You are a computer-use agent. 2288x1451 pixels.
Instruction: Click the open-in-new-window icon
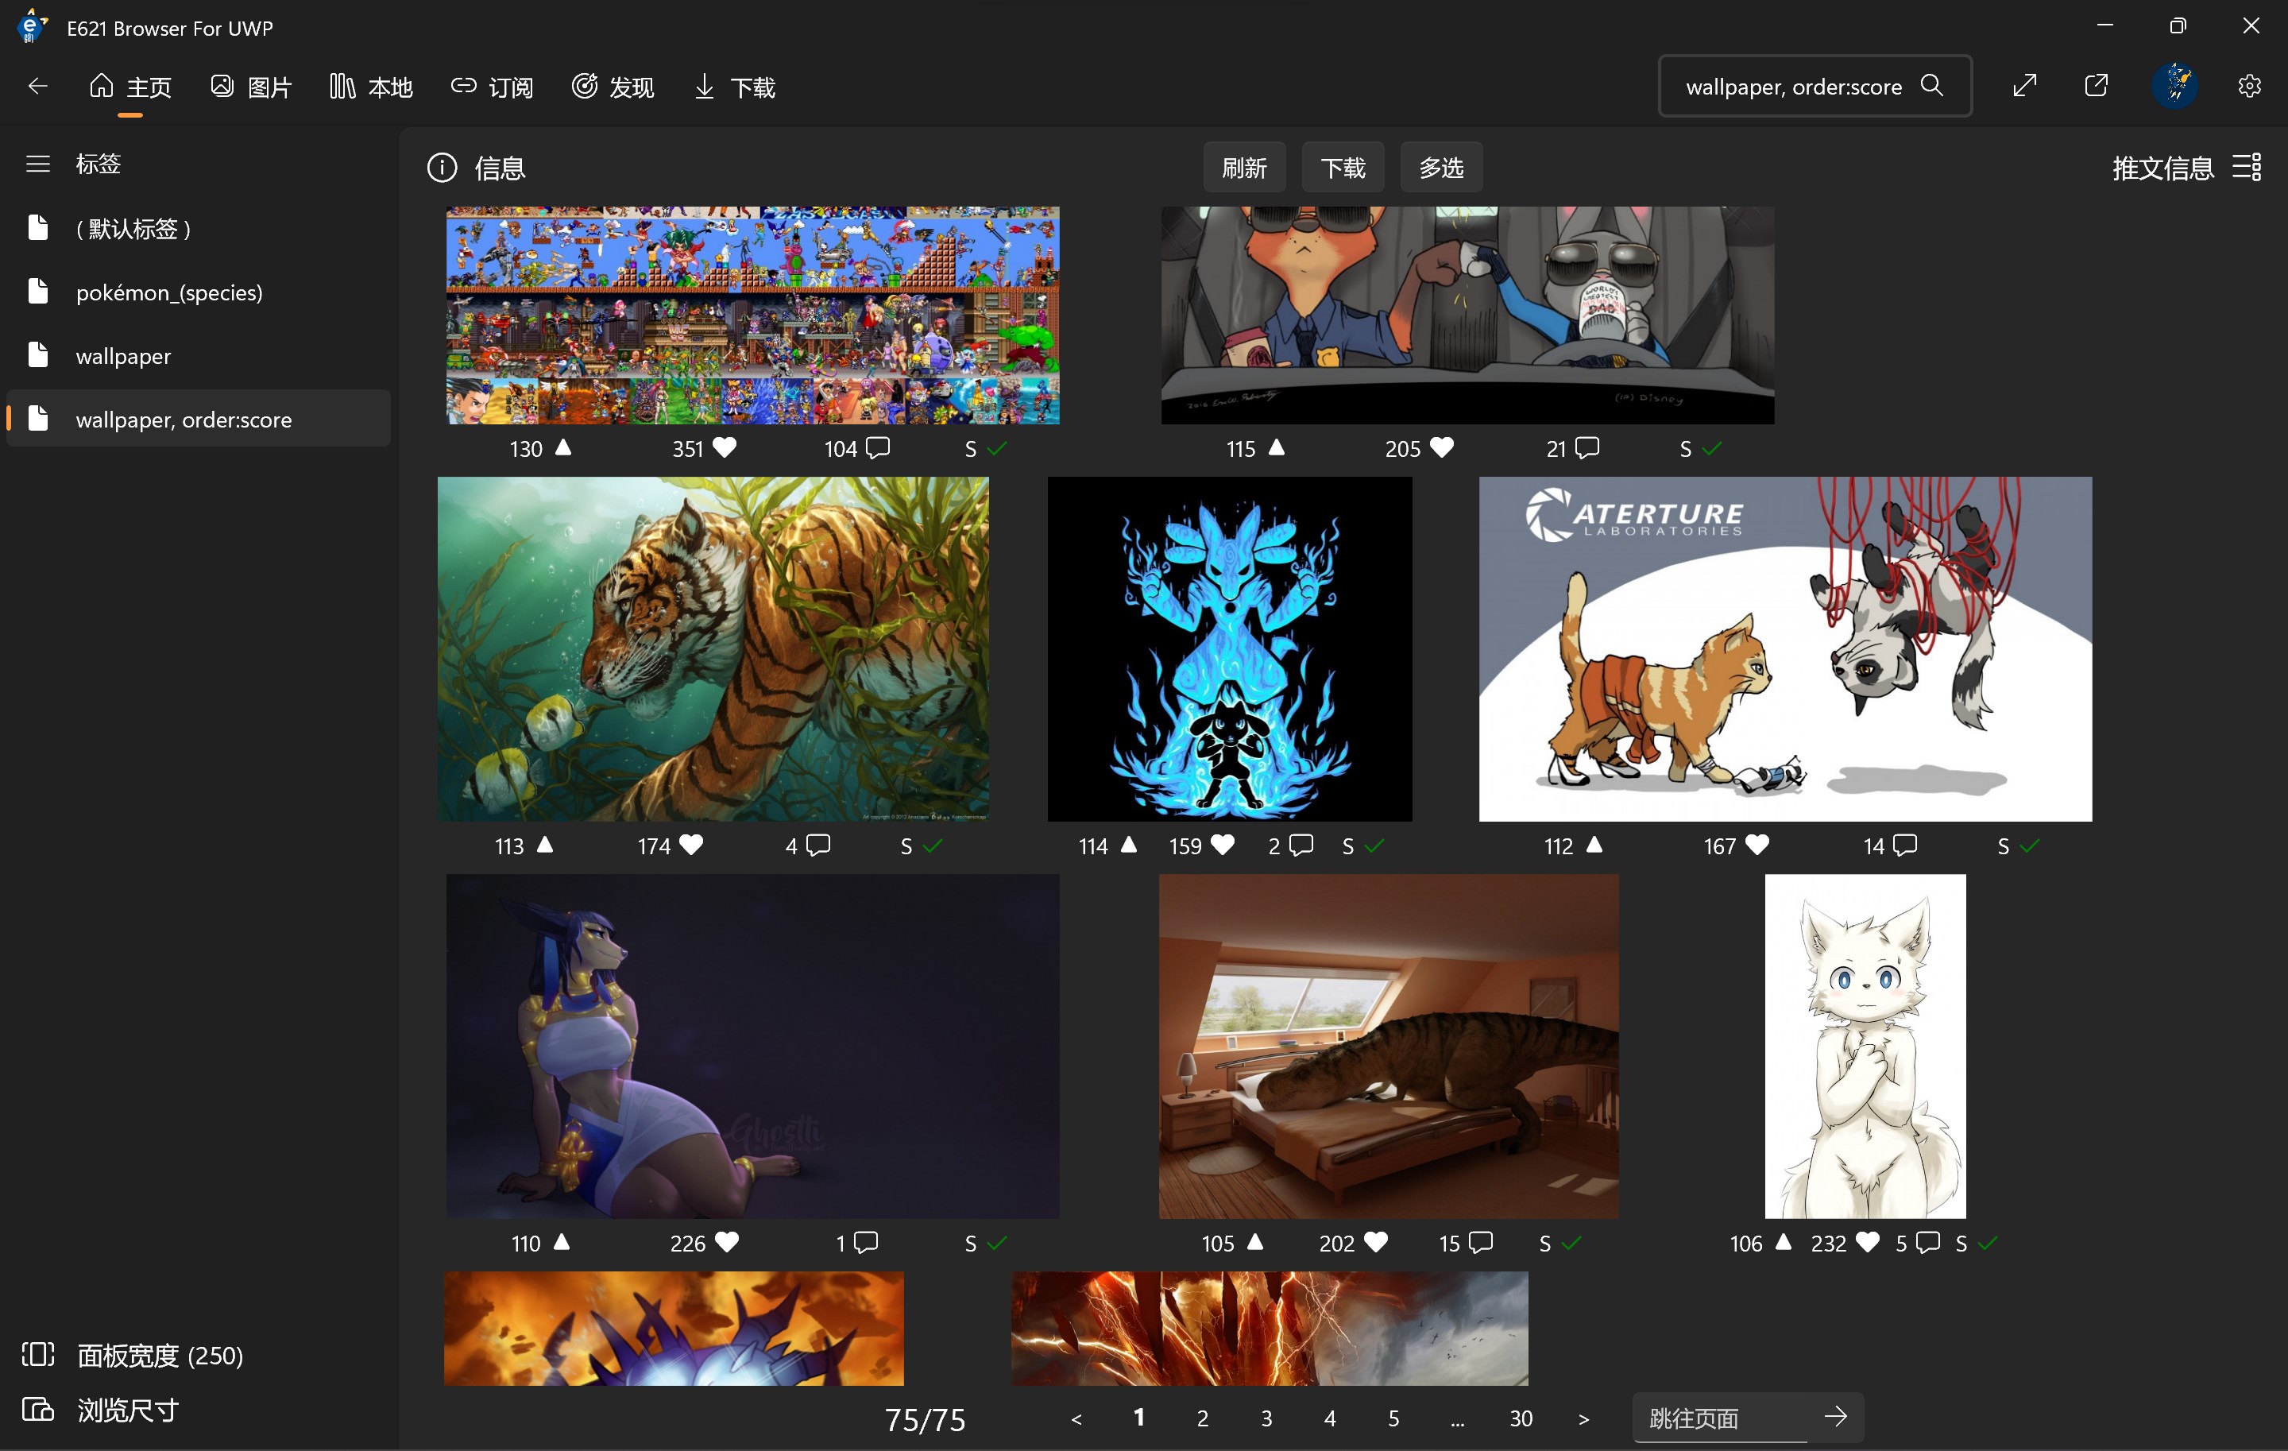point(2096,86)
